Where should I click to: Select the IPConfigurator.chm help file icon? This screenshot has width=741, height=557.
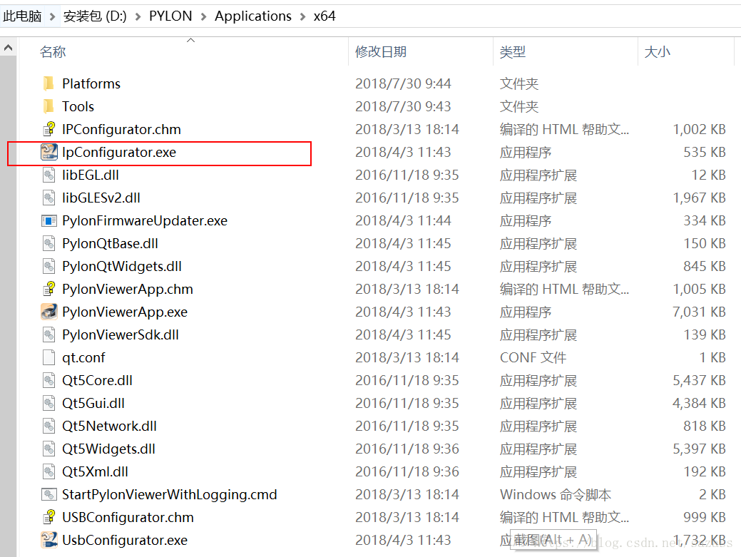tap(48, 129)
